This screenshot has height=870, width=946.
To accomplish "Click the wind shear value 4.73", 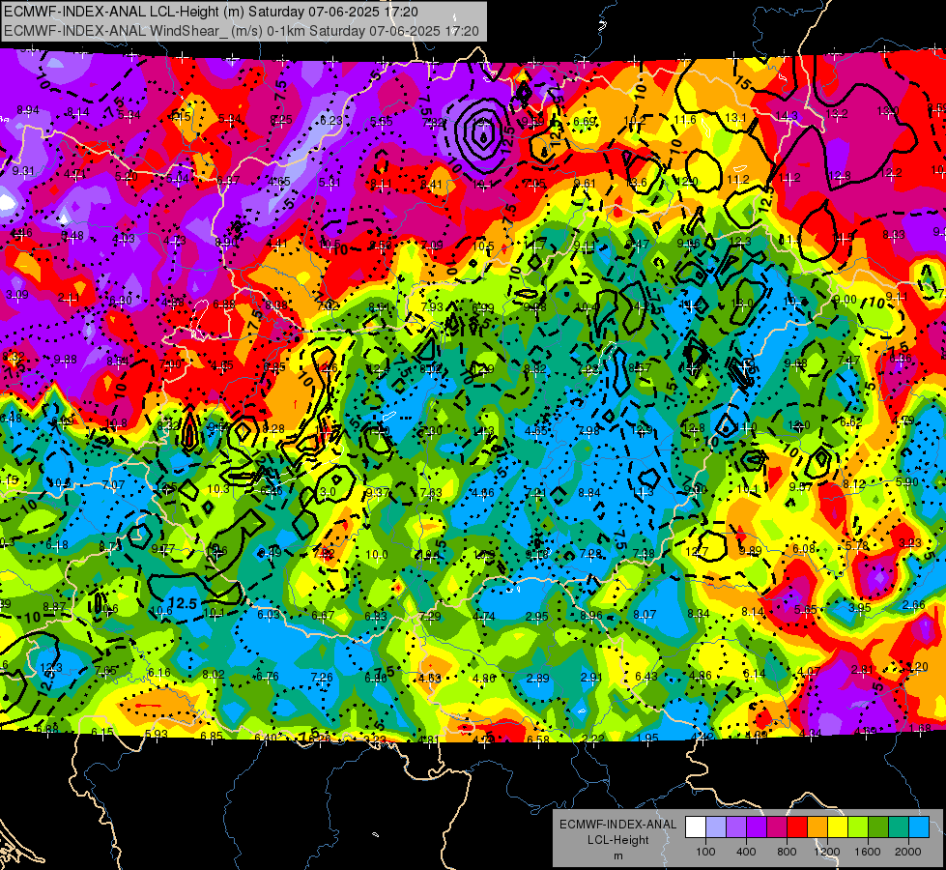I will [x=175, y=241].
